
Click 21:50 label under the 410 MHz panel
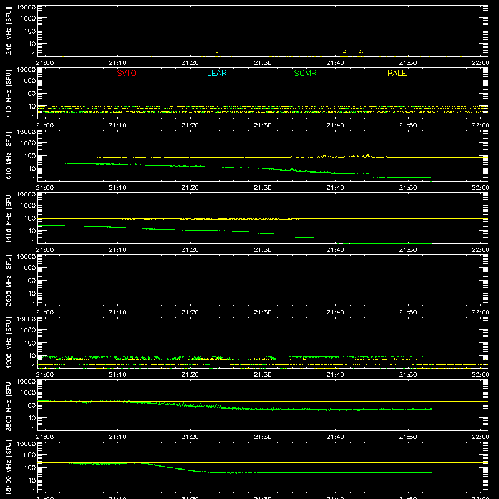408,125
